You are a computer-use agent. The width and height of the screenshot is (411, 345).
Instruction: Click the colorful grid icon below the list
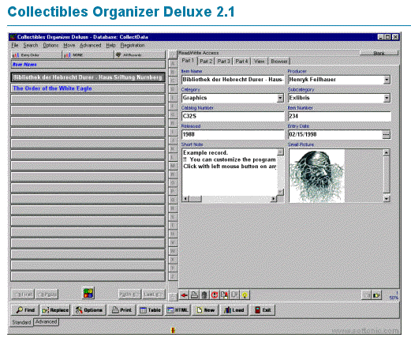coord(88,293)
